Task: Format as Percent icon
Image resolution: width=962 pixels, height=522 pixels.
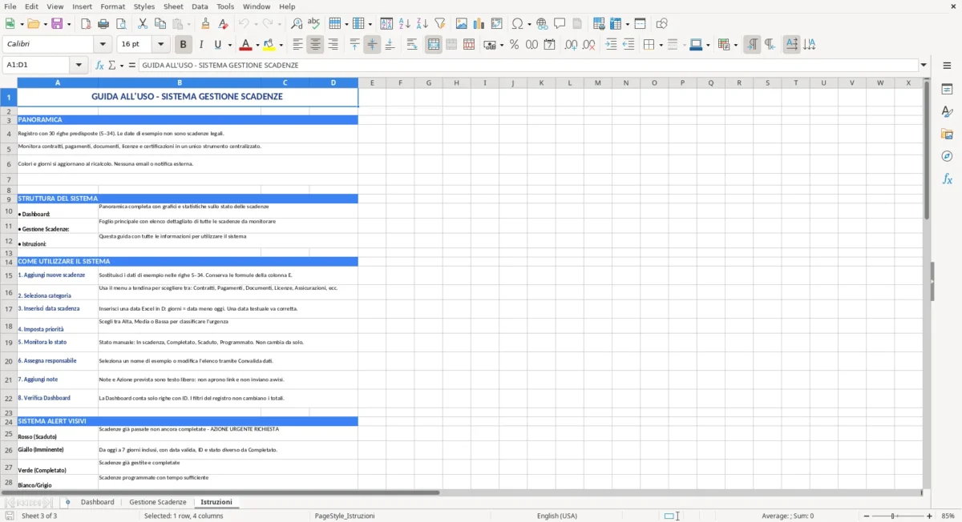Action: point(514,45)
